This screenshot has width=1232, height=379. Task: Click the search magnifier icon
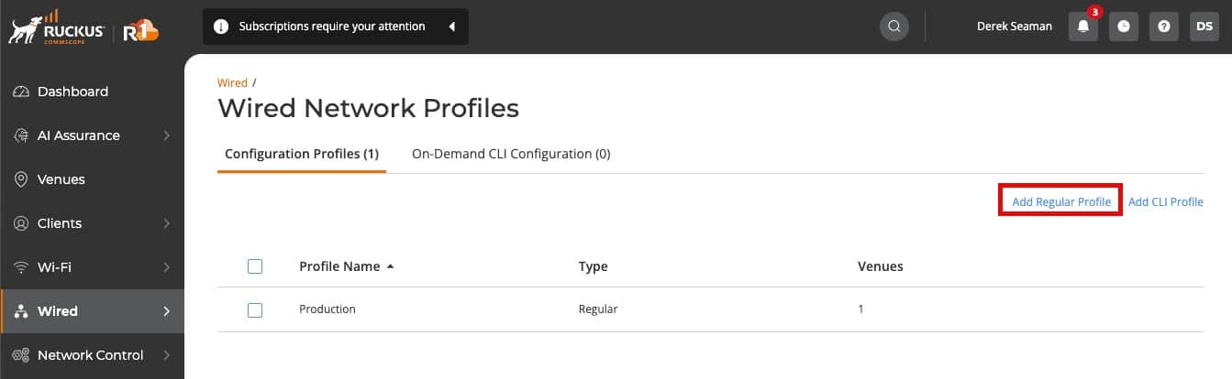894,27
